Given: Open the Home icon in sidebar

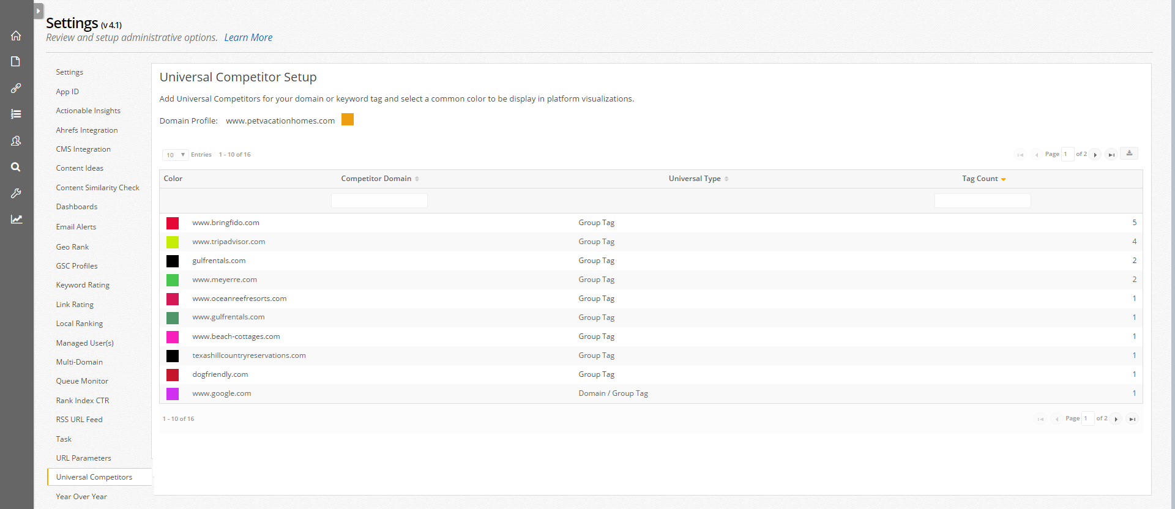Looking at the screenshot, I should (x=16, y=35).
